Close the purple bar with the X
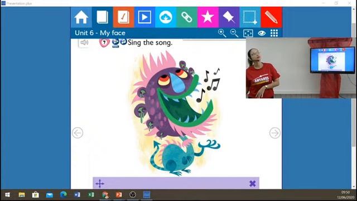The height and width of the screenshot is (201, 357). tap(253, 184)
